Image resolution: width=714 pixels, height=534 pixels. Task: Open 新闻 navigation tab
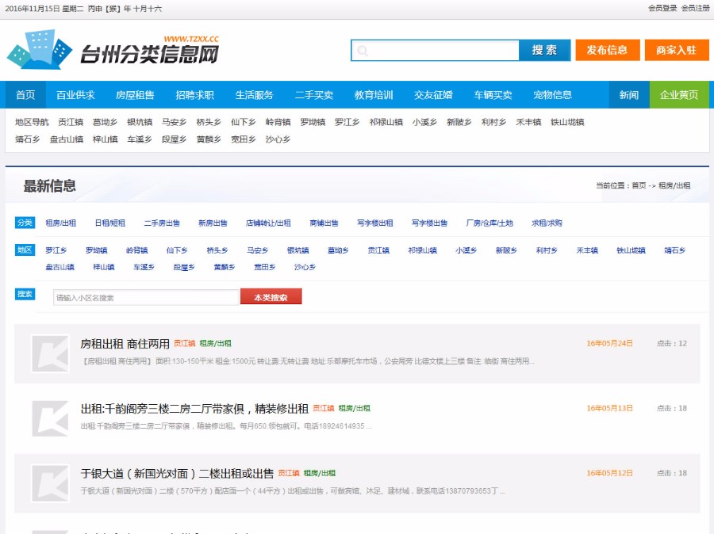pos(629,94)
